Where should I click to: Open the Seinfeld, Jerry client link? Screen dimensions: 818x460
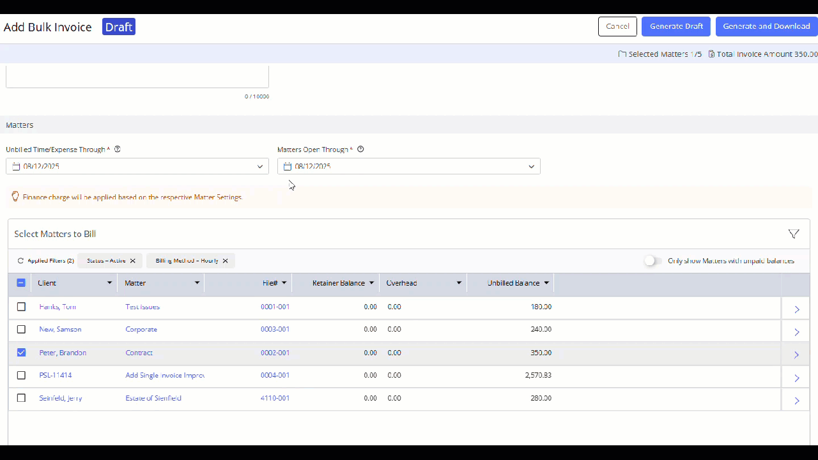coord(61,398)
